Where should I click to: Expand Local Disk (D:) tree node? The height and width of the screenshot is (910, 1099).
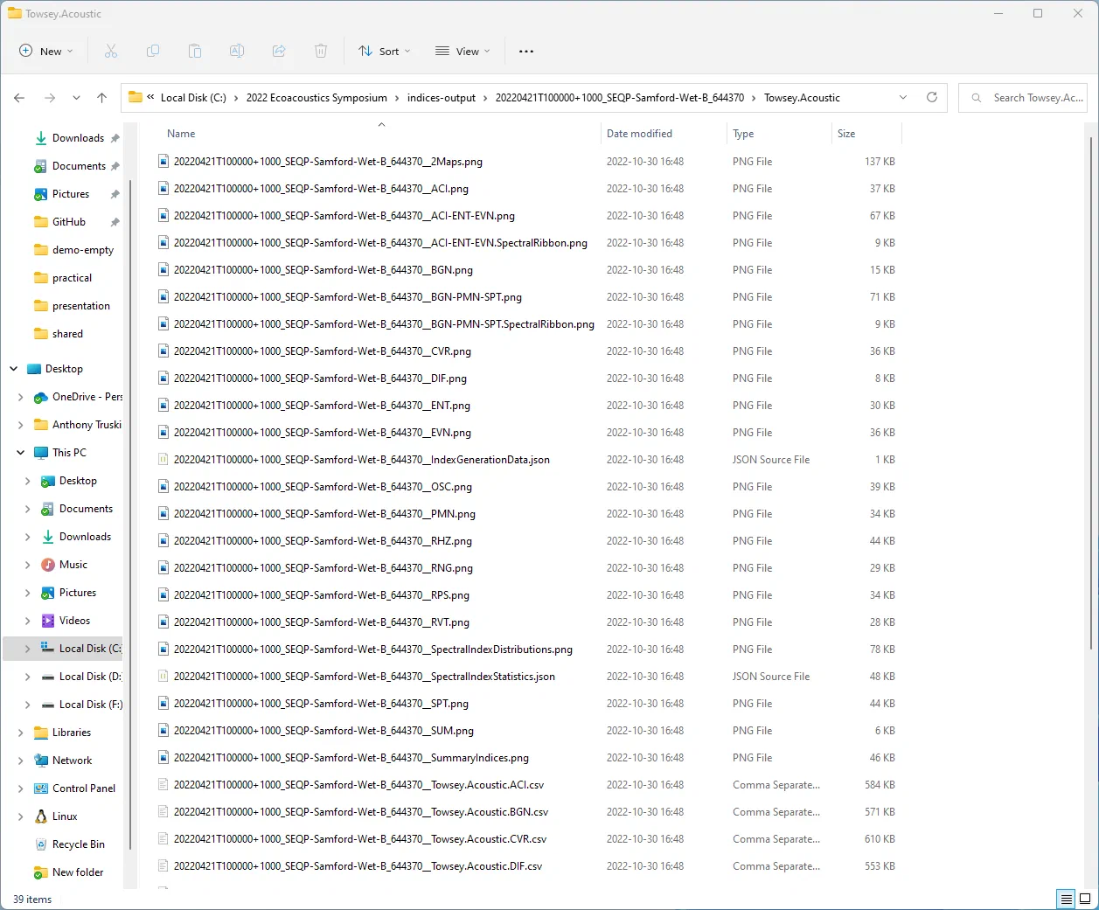(27, 677)
